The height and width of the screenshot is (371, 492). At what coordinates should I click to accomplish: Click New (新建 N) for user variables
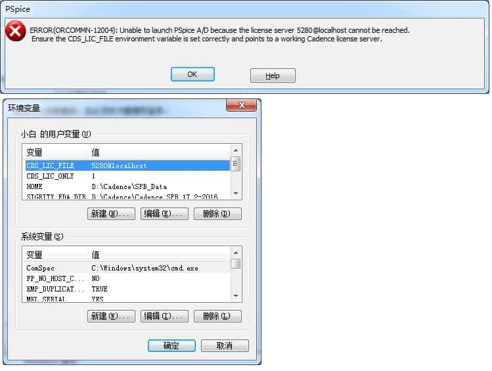pos(111,213)
